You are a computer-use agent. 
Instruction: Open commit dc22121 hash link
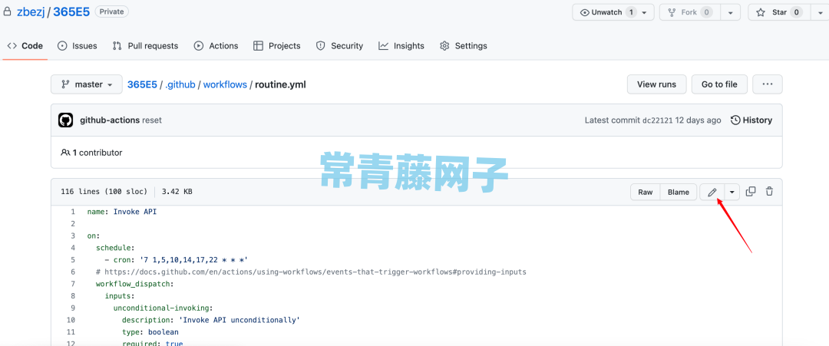pyautogui.click(x=657, y=120)
